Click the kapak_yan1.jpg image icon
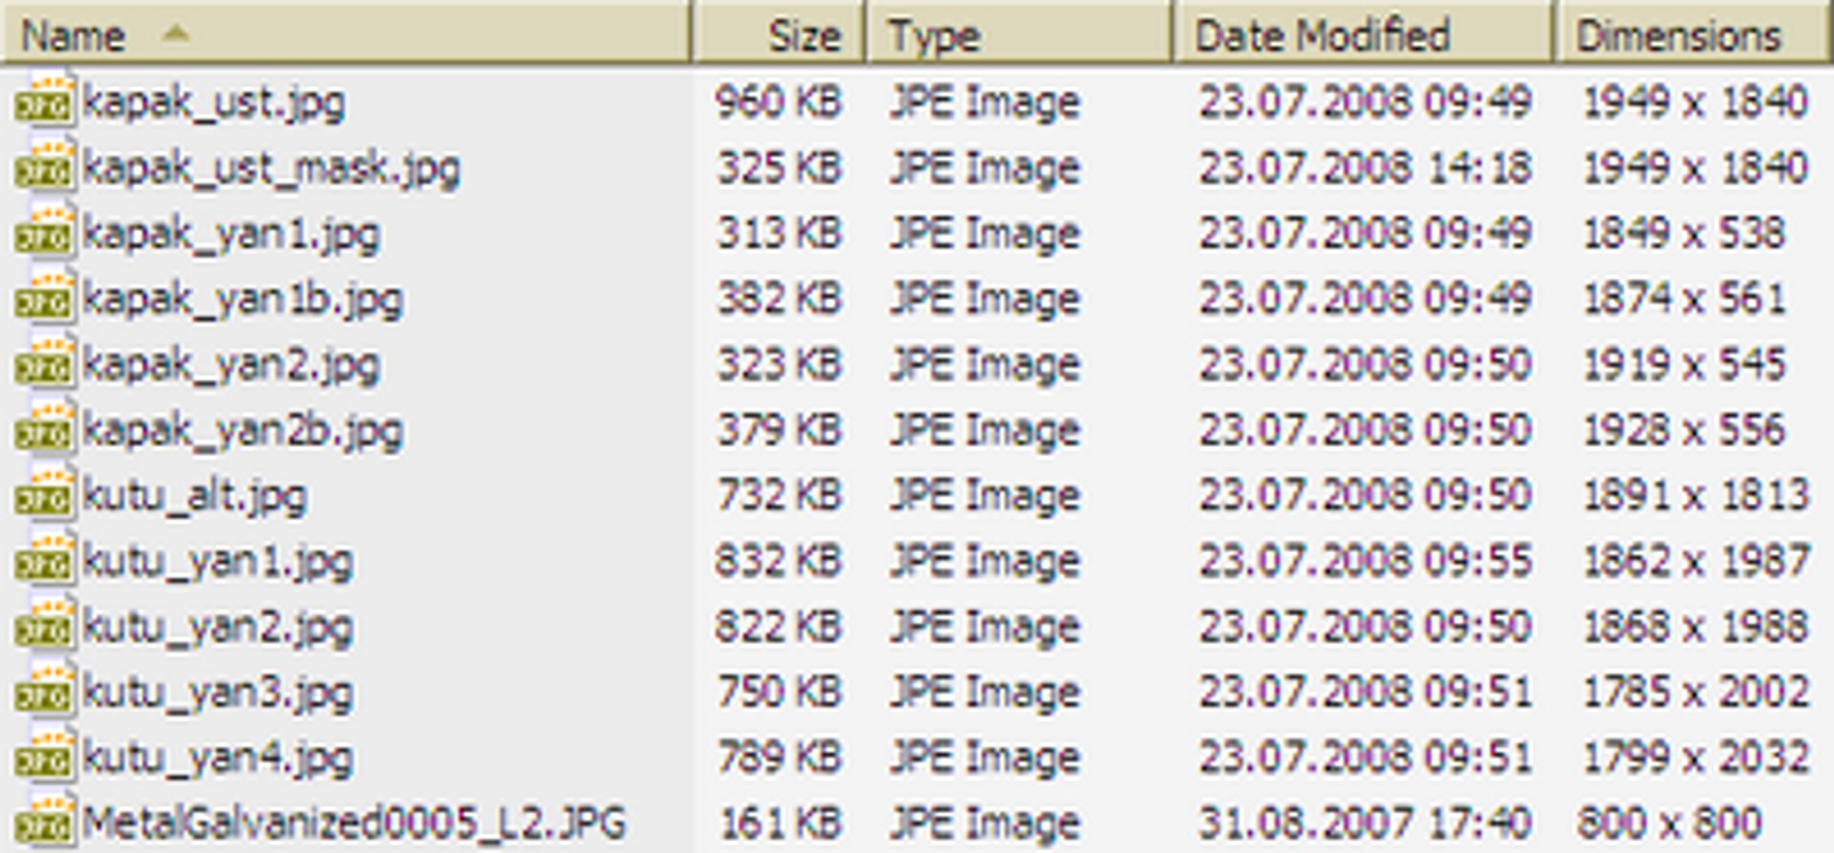1834x853 pixels. click(x=44, y=233)
